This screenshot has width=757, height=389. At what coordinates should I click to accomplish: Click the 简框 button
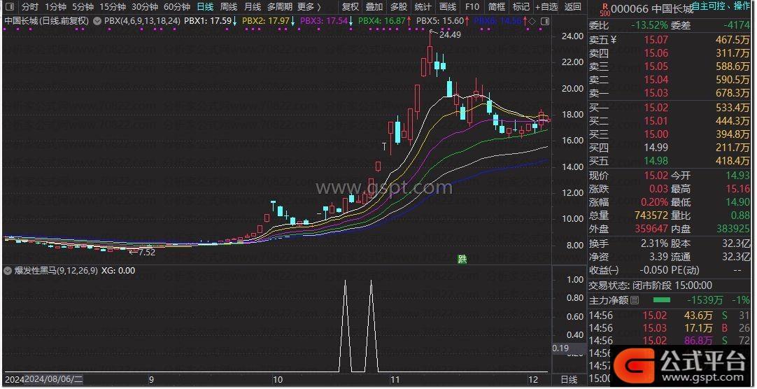click(497, 7)
